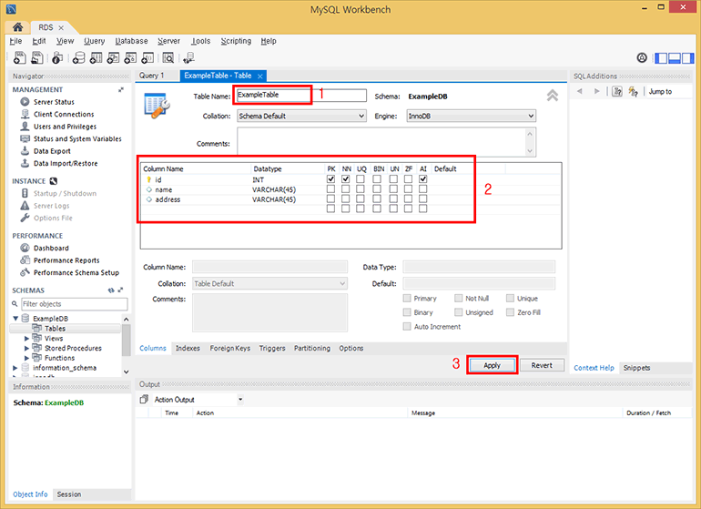Screen dimensions: 701x509
Task: Expand the Views tree node
Action: (27, 338)
